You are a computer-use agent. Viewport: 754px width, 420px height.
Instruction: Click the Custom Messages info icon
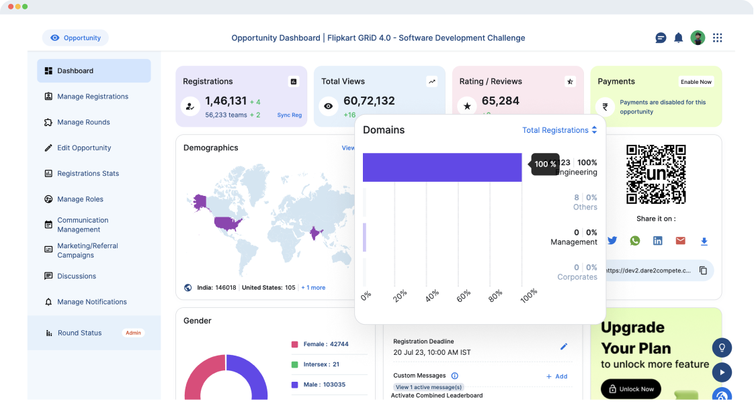pos(454,376)
